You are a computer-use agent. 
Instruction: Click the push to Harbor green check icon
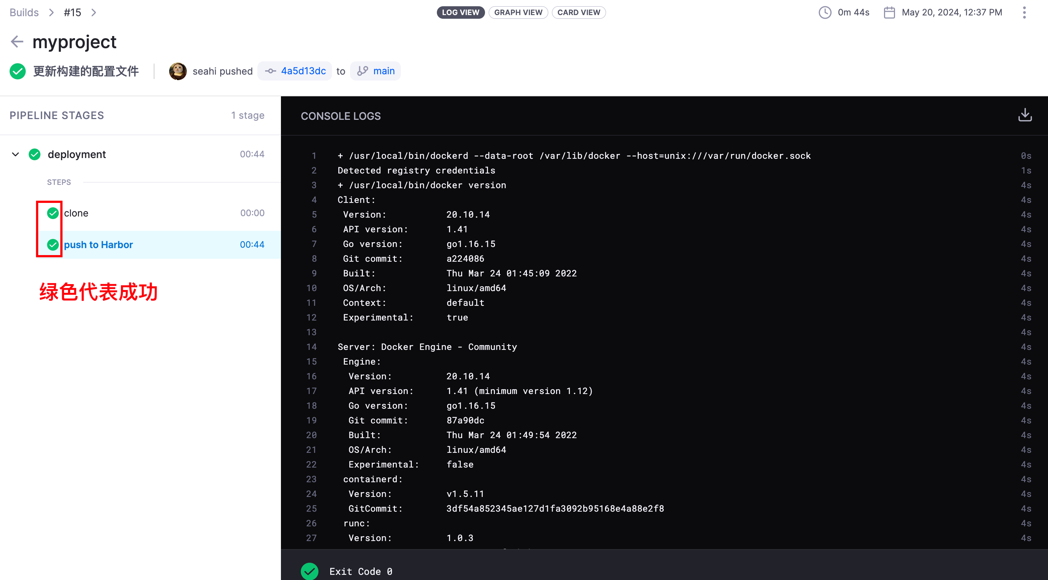53,245
